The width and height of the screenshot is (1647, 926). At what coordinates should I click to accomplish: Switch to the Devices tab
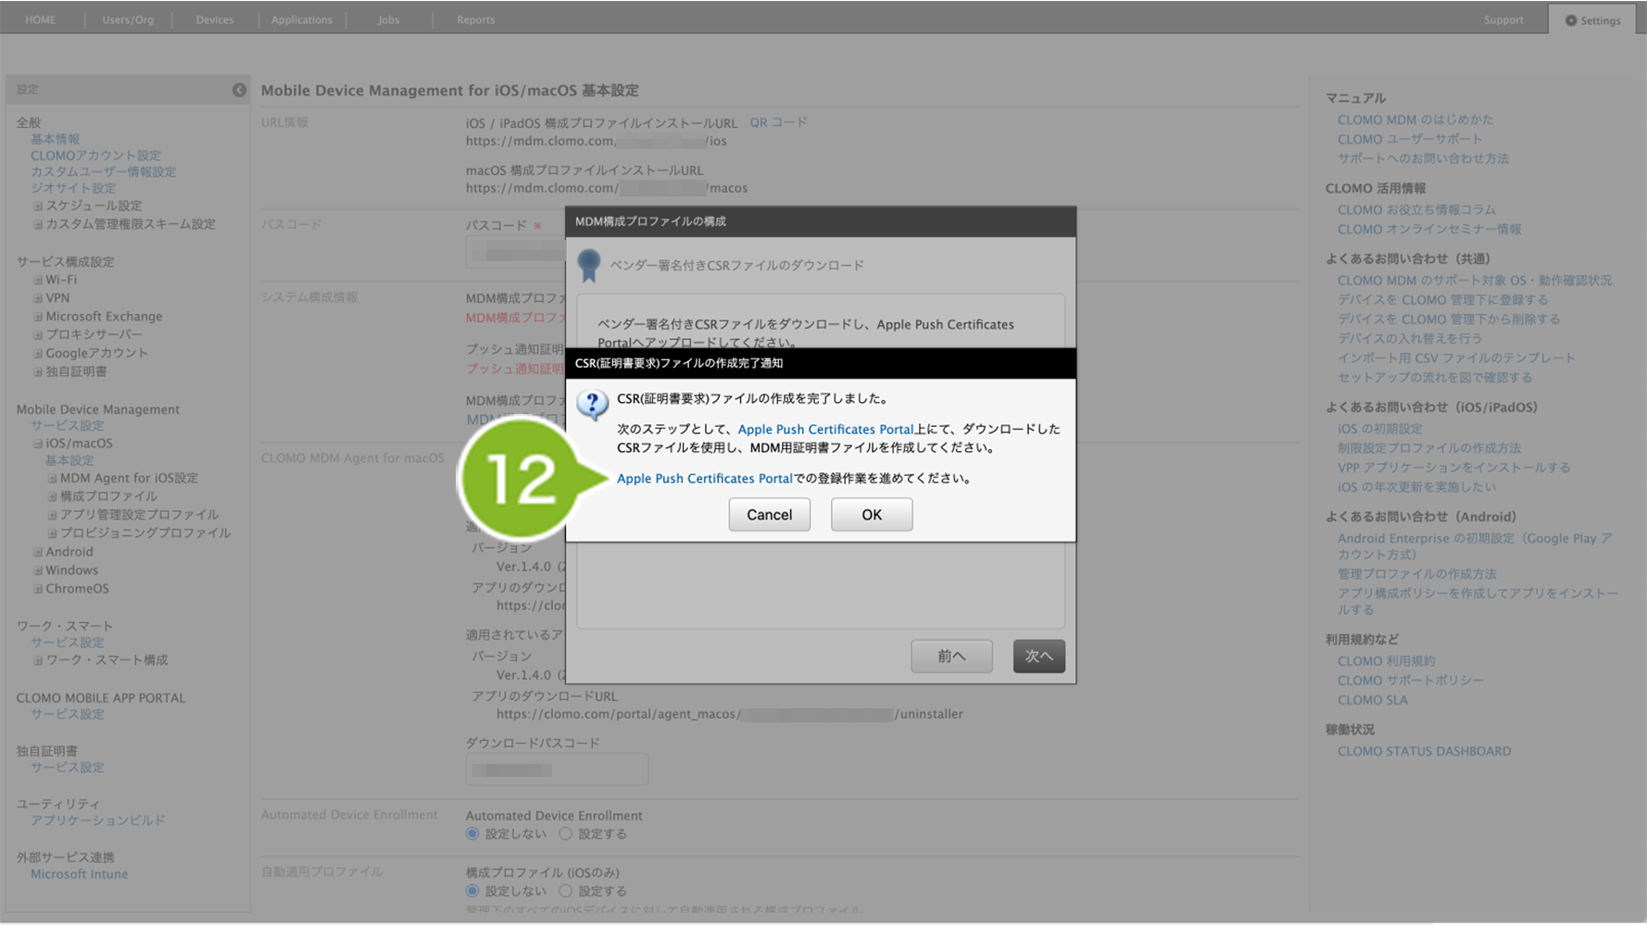215,19
